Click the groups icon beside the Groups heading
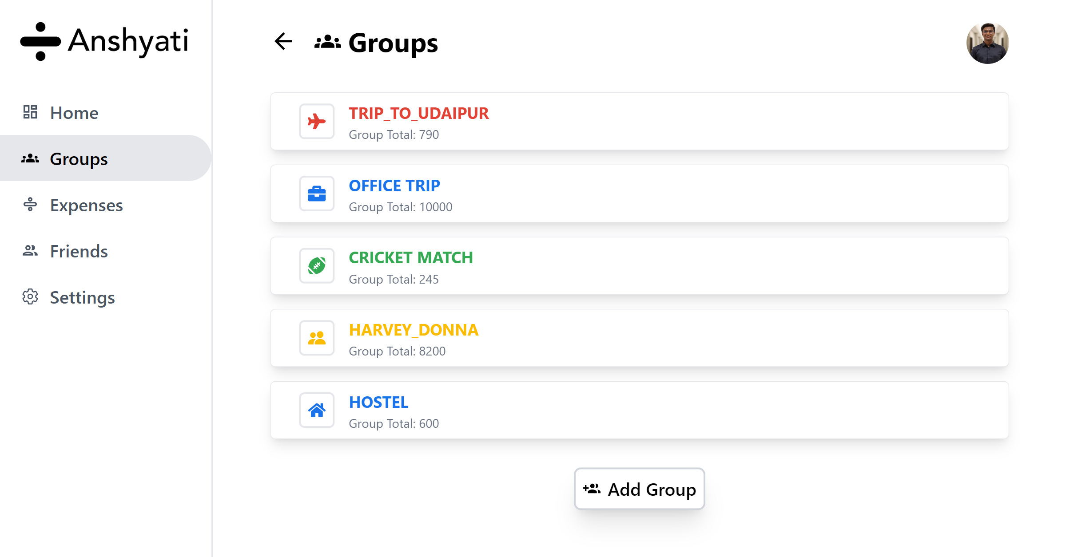The width and height of the screenshot is (1066, 557). (328, 42)
